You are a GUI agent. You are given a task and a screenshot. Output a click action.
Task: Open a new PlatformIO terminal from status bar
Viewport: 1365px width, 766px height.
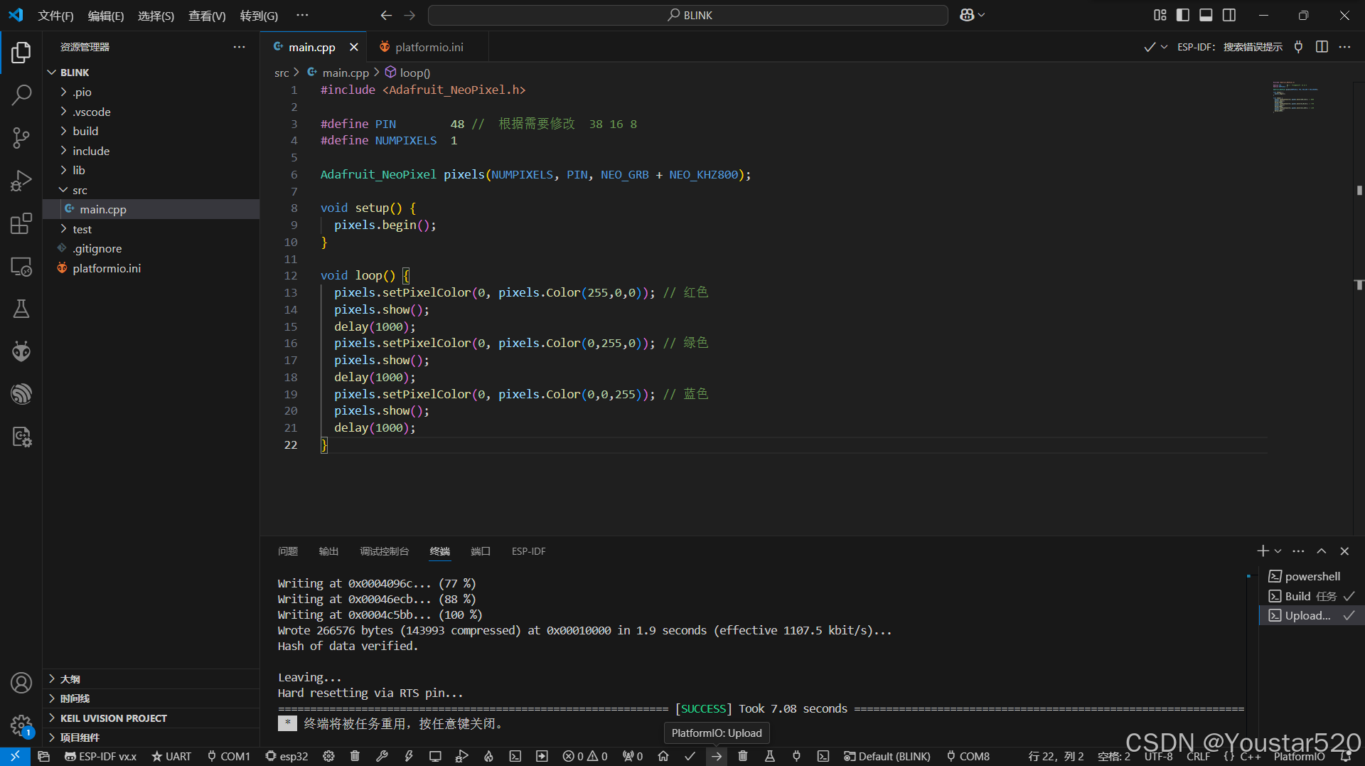(x=823, y=757)
